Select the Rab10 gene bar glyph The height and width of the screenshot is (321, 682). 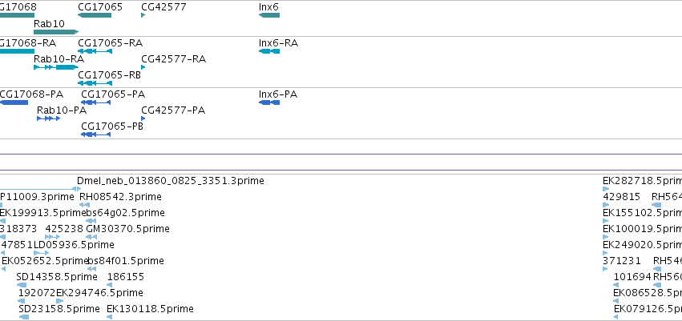pyautogui.click(x=55, y=32)
